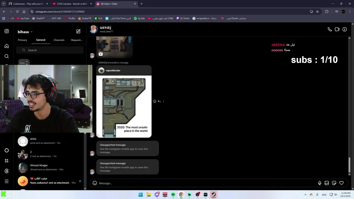Click the Chrome address bar URL
This screenshot has width=354, height=199.
point(60,12)
